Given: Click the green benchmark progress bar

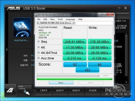Looking at the screenshot, I should click(x=75, y=79).
